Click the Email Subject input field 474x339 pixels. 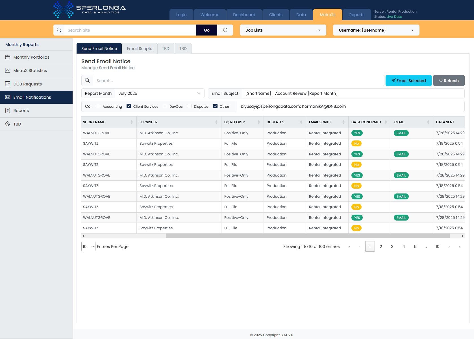[x=353, y=93]
